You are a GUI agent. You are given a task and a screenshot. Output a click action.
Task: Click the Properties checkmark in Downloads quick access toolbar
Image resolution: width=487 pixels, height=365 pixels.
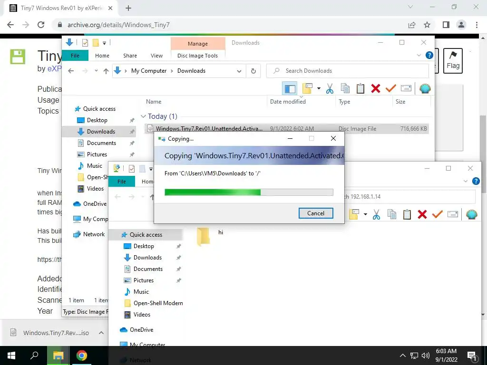tap(85, 43)
